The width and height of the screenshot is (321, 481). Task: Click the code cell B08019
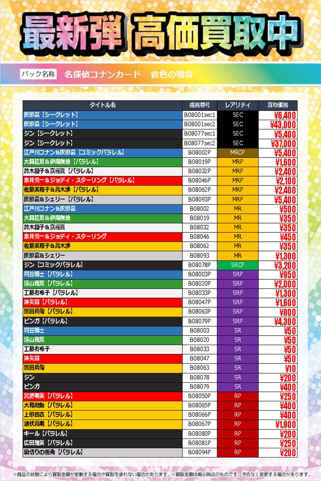[200, 218]
